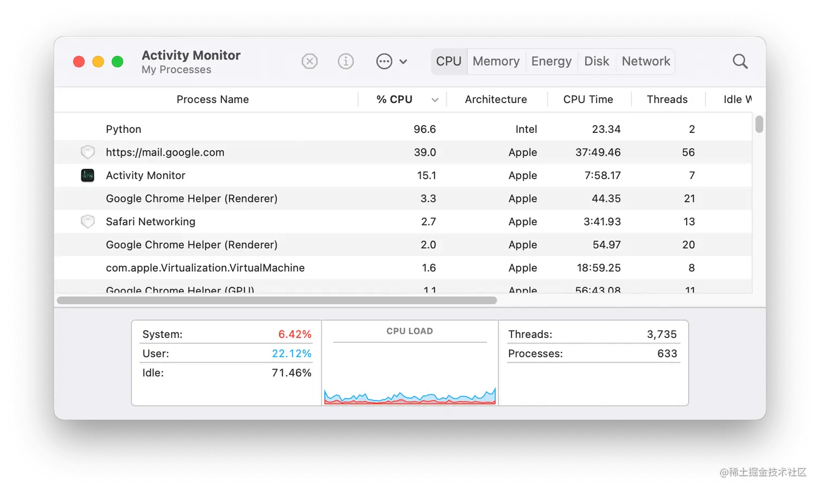Sort by Process Name column header
The height and width of the screenshot is (491, 820).
(x=212, y=99)
